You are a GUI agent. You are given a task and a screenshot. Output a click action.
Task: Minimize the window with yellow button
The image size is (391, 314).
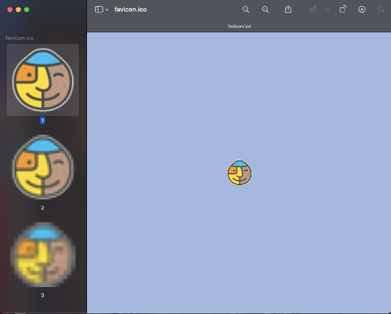coord(18,9)
